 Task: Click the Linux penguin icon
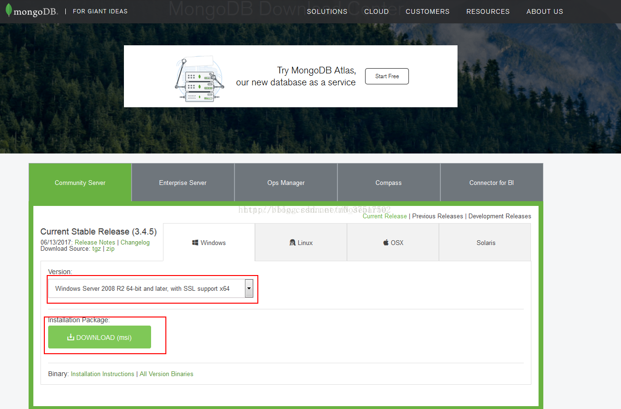[x=292, y=243]
